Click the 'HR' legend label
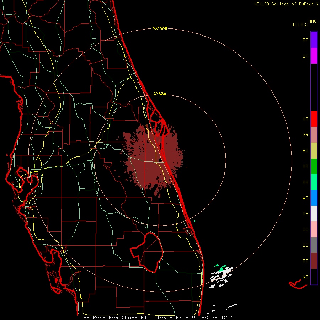The height and width of the screenshot is (320, 320). (305, 166)
